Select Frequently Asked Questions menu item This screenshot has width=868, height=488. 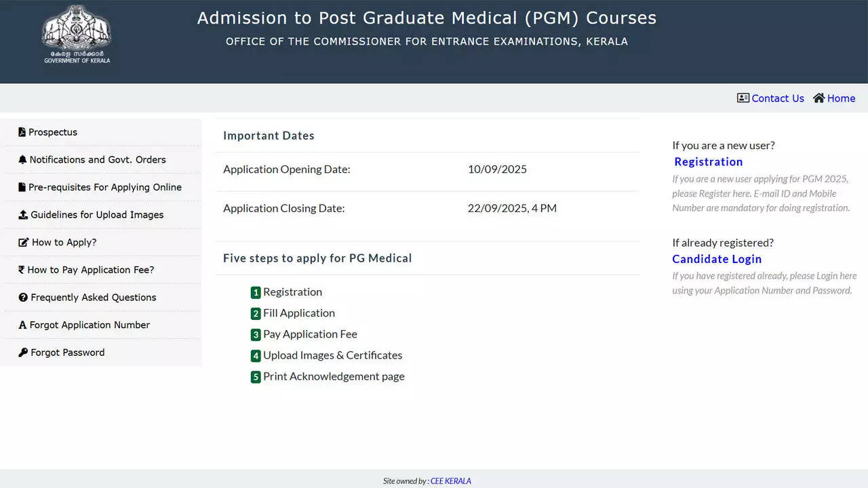101,298
